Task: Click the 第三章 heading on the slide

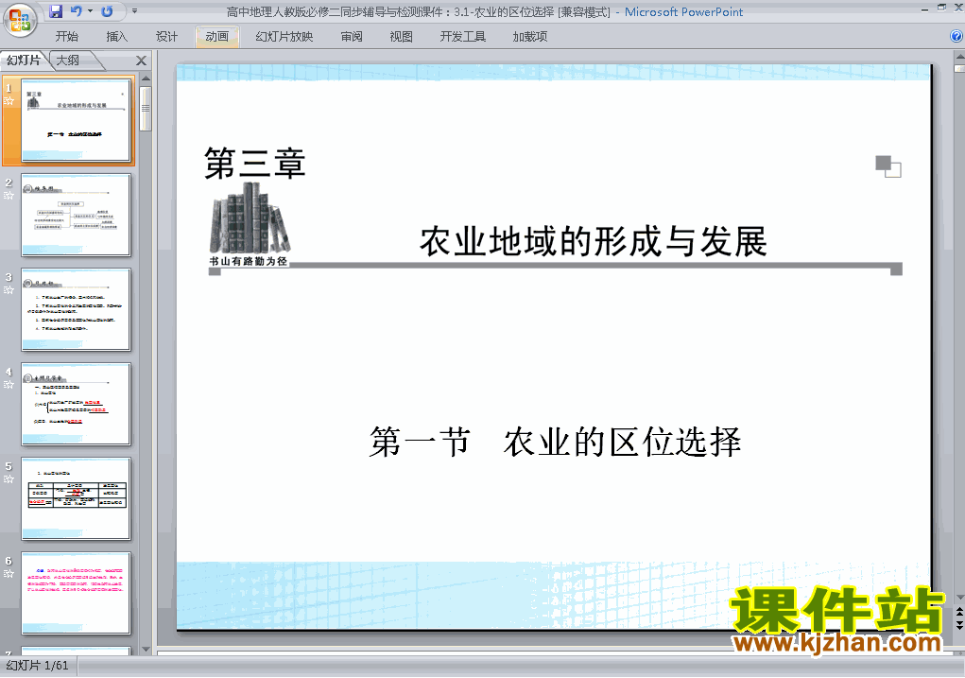Action: 255,164
